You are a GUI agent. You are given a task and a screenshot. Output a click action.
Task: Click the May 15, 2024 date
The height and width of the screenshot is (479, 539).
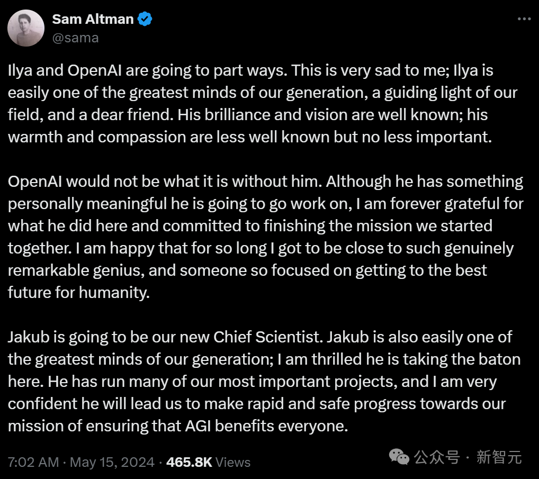112,462
